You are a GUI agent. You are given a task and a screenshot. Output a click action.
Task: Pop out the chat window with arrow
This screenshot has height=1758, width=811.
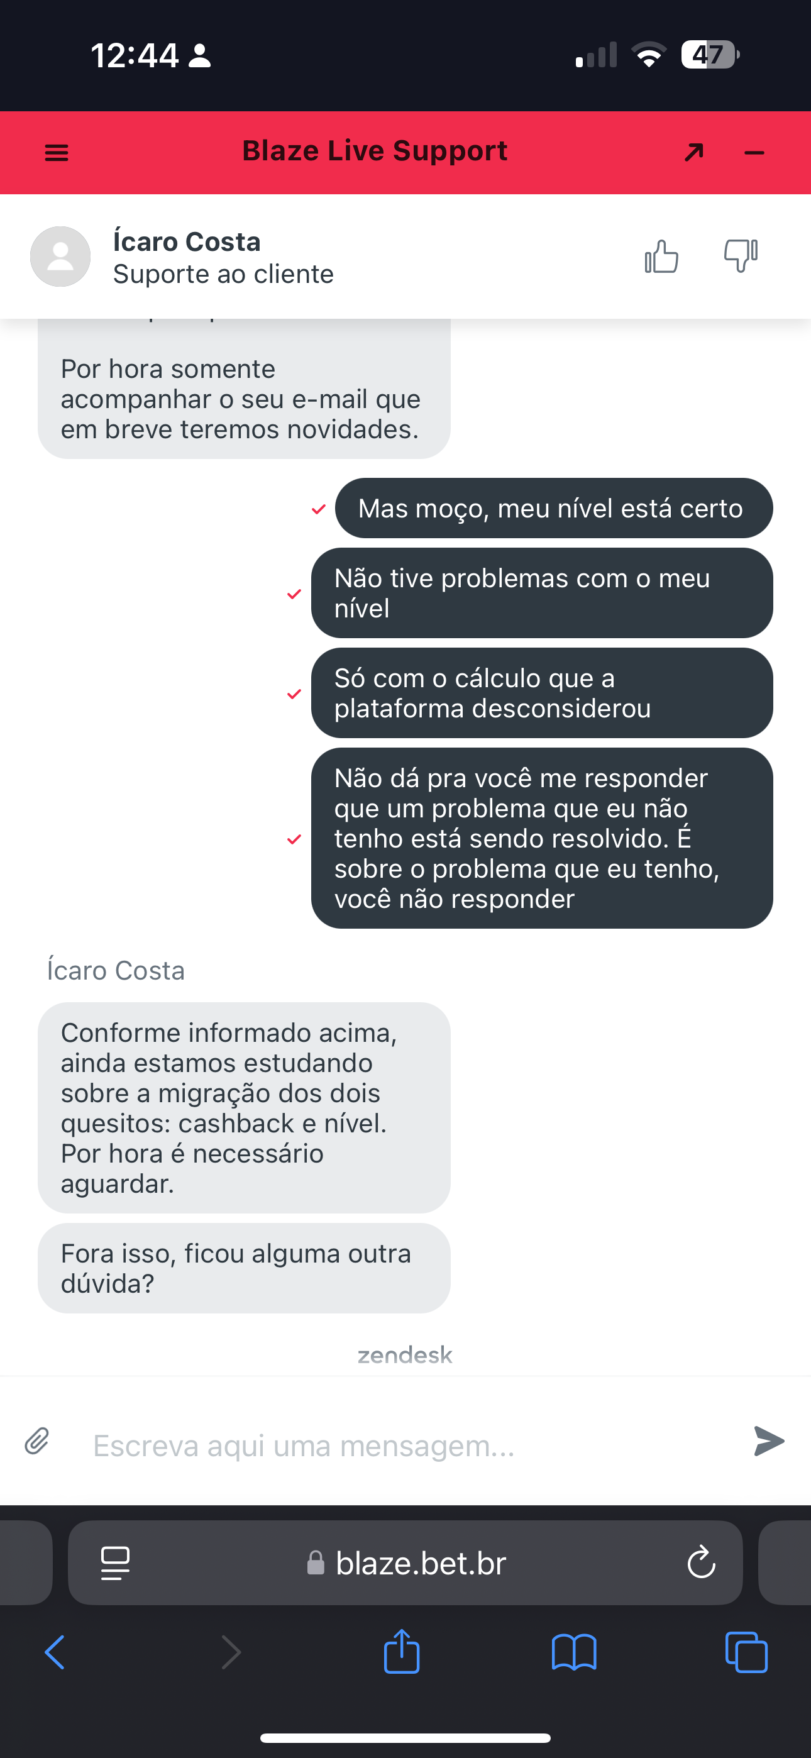[x=693, y=152]
